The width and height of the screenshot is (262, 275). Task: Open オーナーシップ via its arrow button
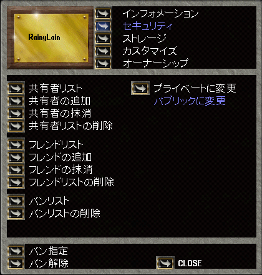(x=103, y=64)
